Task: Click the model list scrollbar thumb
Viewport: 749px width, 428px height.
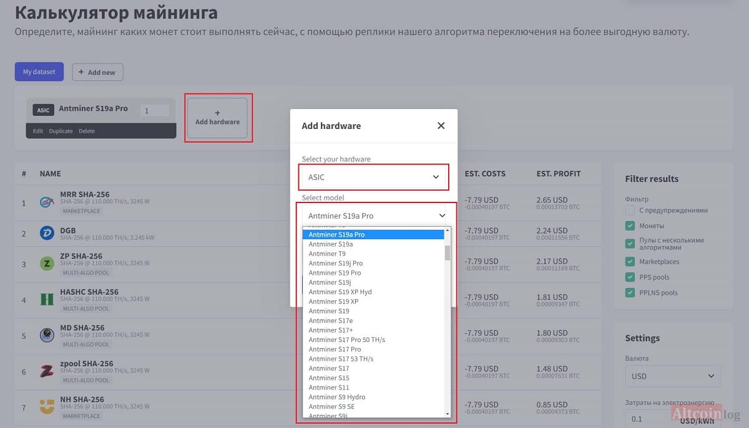Action: click(447, 252)
